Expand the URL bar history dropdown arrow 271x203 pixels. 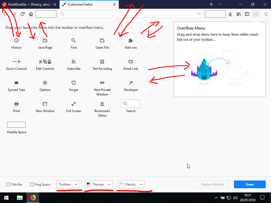(x=199, y=14)
